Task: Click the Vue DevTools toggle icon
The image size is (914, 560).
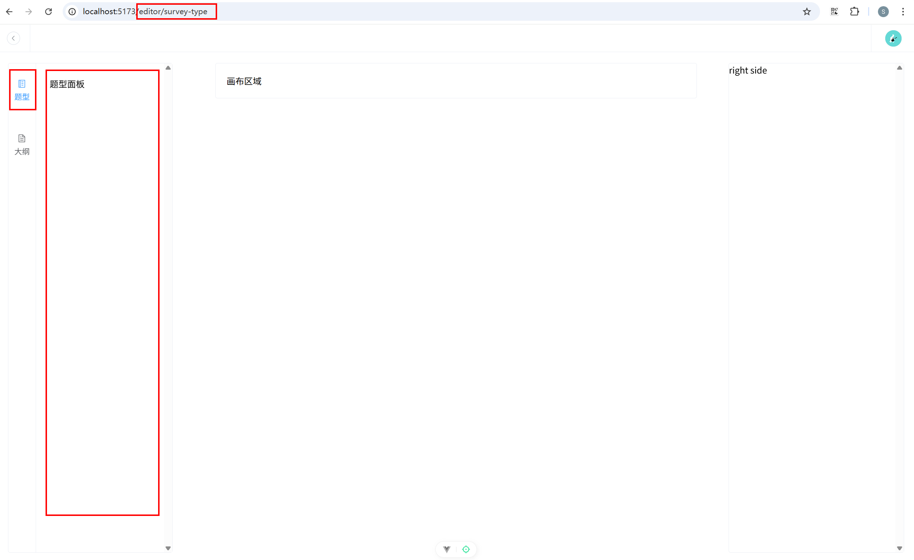Action: pos(447,549)
